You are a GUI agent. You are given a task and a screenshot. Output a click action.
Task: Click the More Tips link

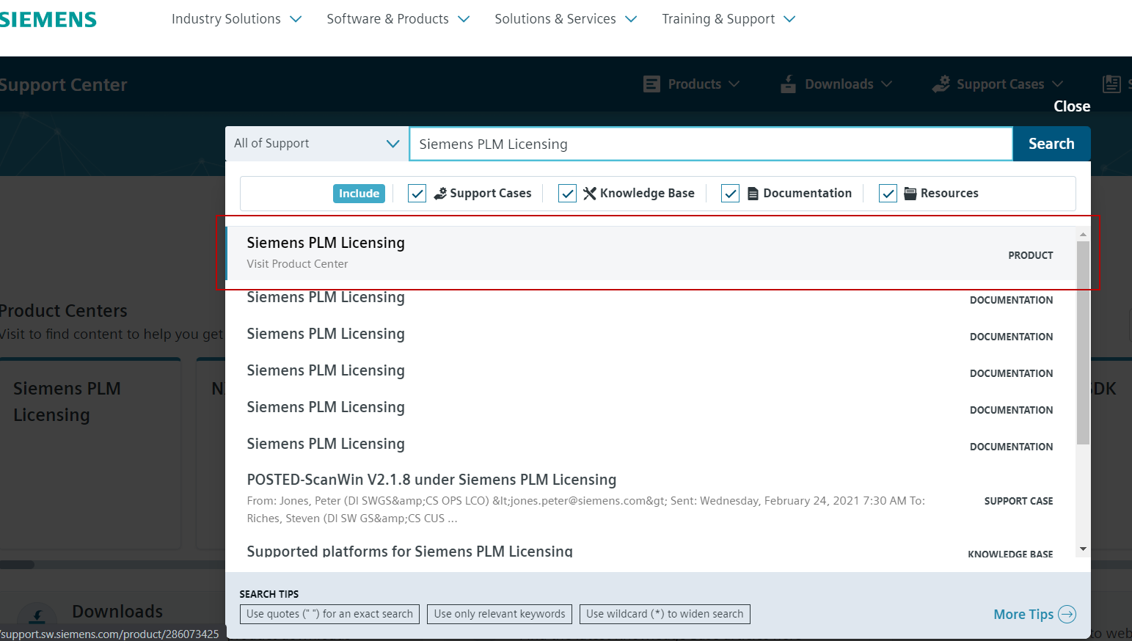click(x=1023, y=614)
